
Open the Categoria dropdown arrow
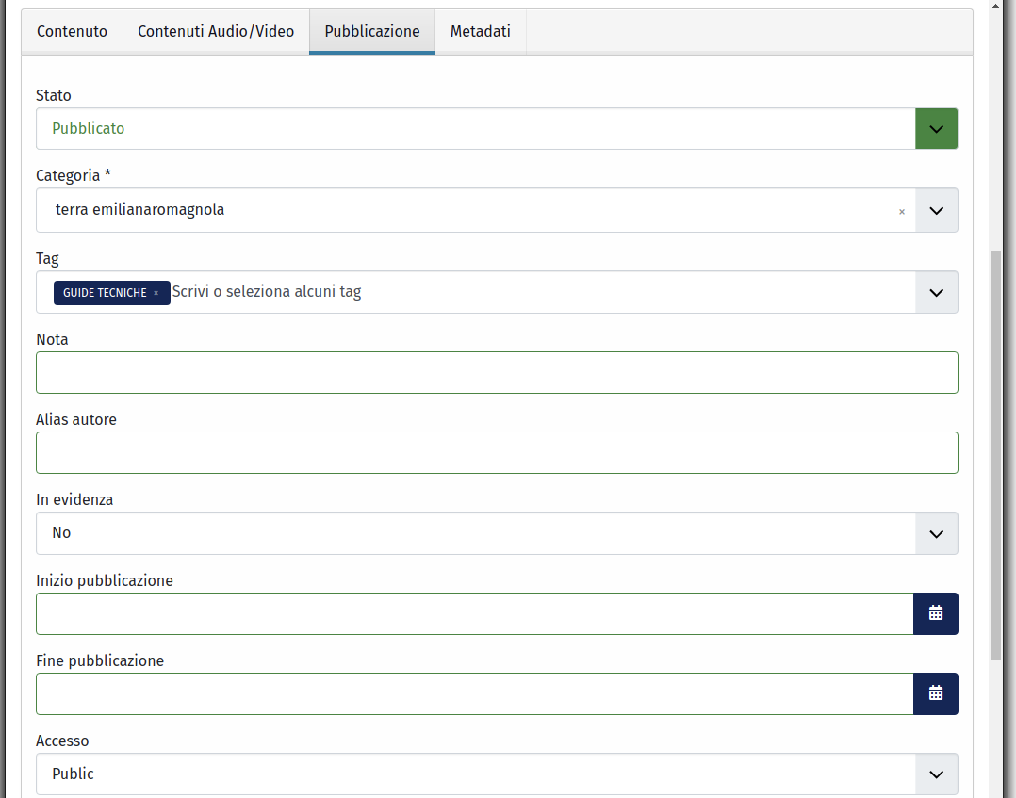point(936,211)
